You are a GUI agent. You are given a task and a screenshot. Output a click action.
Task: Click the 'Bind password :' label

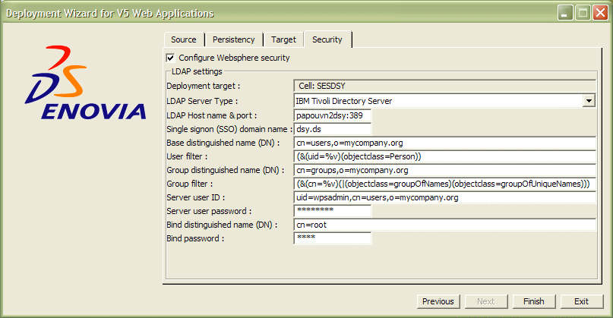[195, 238]
